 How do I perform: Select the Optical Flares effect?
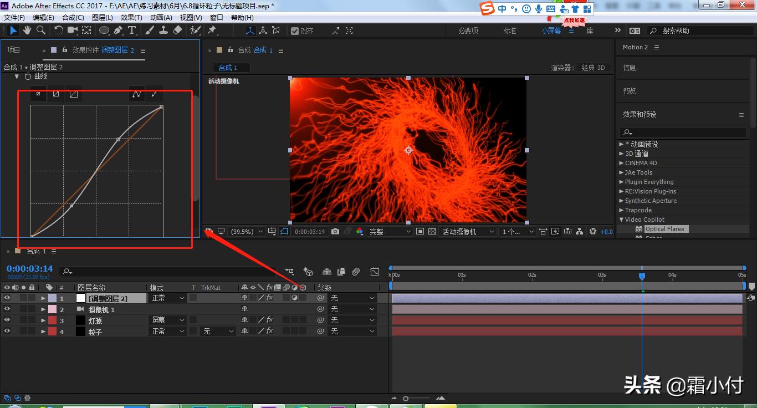(x=664, y=229)
